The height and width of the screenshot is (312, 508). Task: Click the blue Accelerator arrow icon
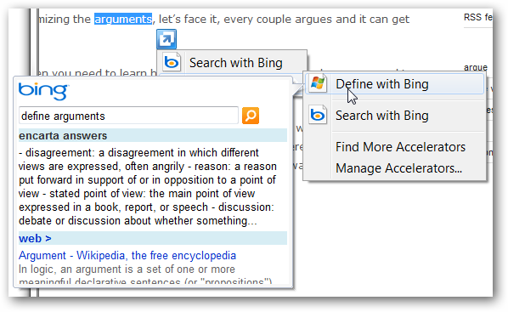click(x=167, y=39)
